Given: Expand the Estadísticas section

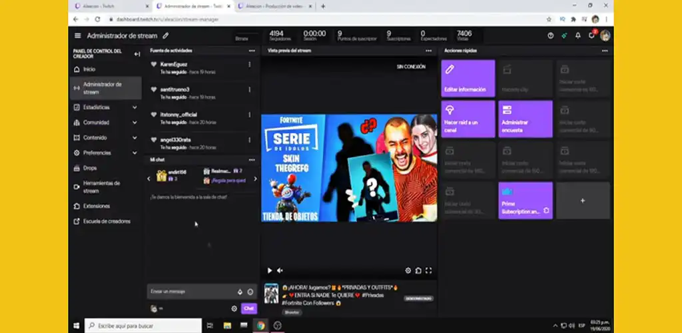Looking at the screenshot, I should pos(135,107).
